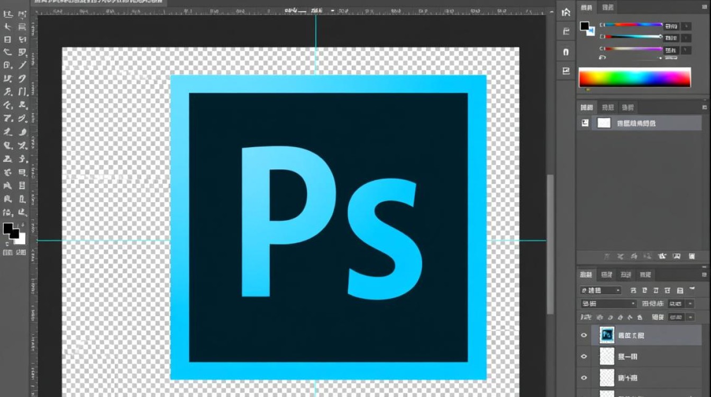Select the topmost tool in the toolbar's left column
The image size is (711, 397).
pyautogui.click(x=7, y=14)
